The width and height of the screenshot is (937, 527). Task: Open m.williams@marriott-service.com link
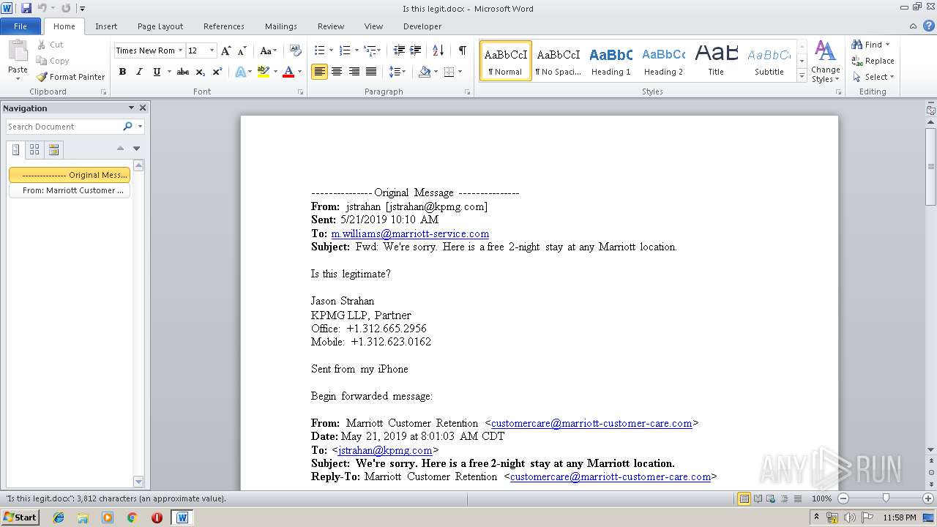point(410,233)
